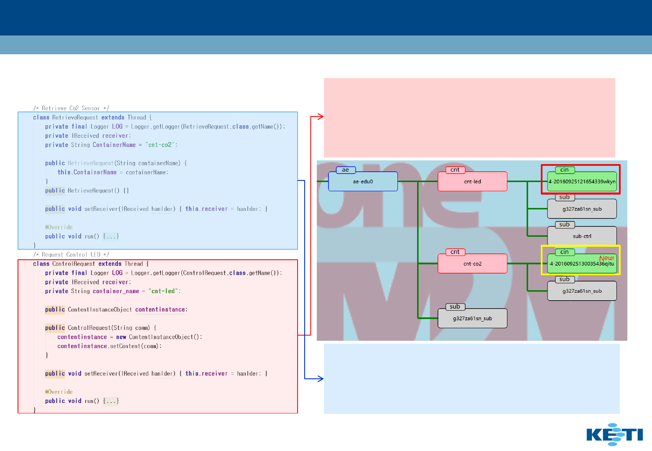
Task: Click the KETI logo
Action: [x=615, y=434]
